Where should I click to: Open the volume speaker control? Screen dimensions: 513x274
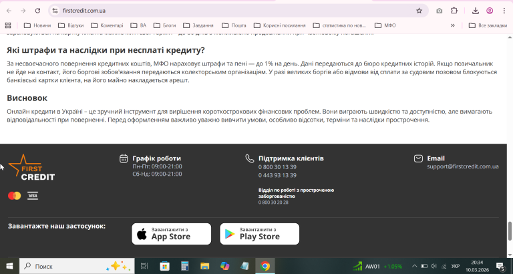pyautogui.click(x=434, y=266)
